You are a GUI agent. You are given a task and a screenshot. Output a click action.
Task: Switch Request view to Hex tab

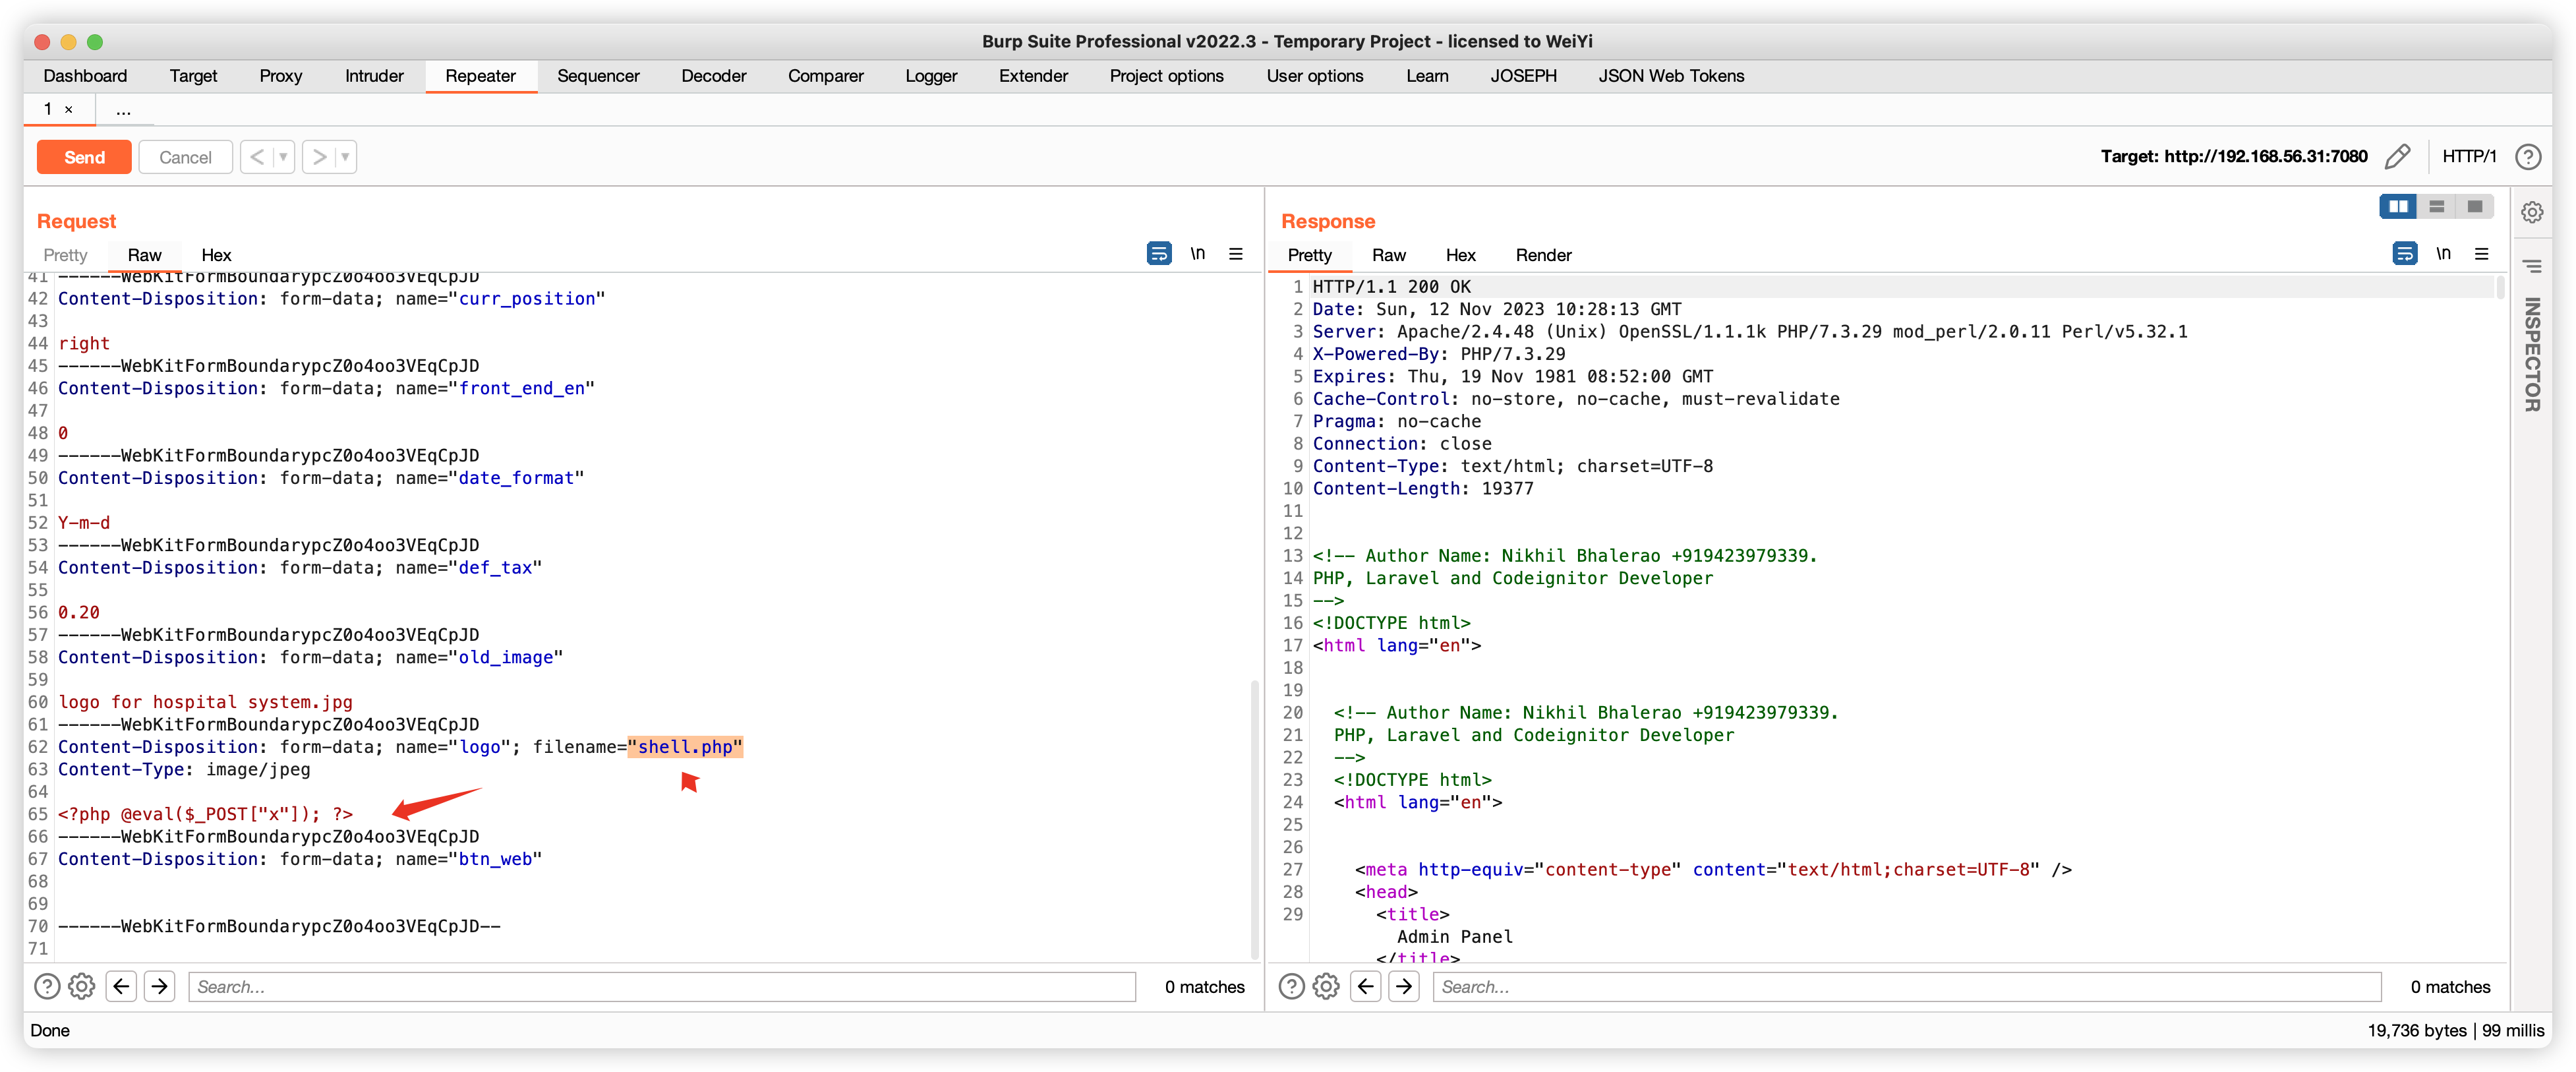(x=216, y=255)
